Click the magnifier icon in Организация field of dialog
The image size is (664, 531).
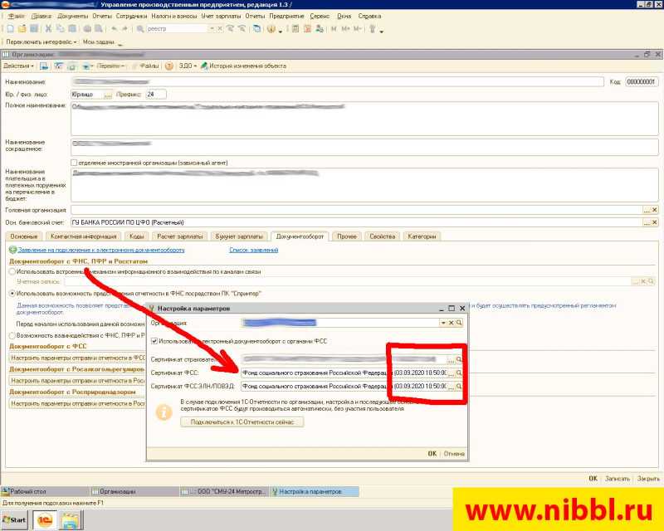coord(459,323)
